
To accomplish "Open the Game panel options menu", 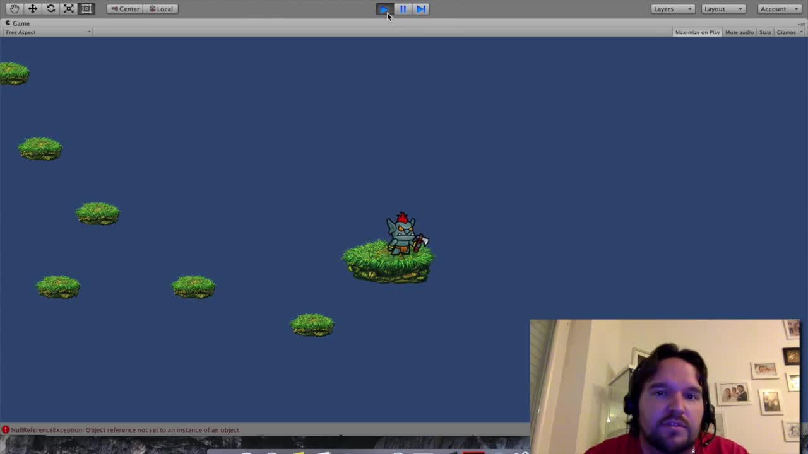I will pos(801,24).
